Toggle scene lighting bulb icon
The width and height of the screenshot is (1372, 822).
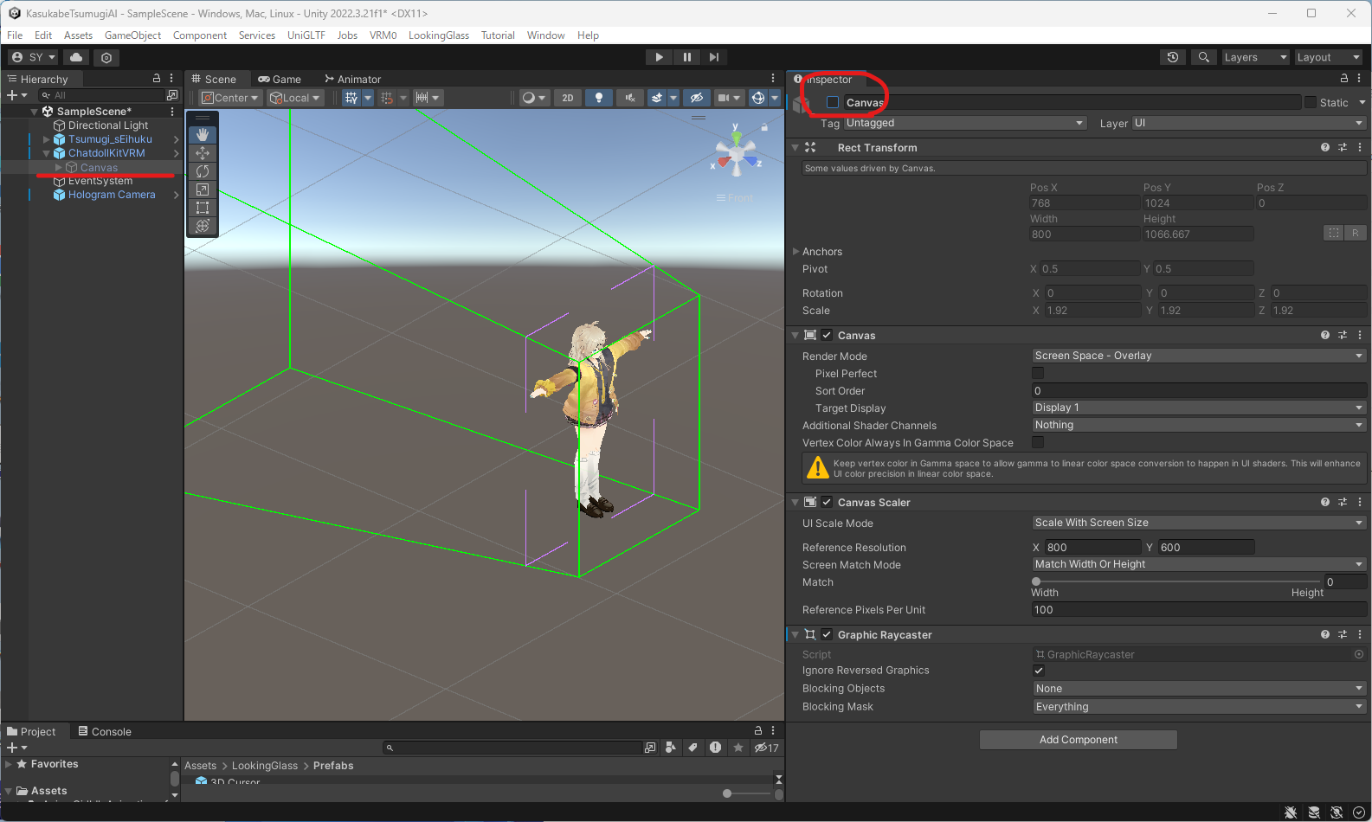599,98
